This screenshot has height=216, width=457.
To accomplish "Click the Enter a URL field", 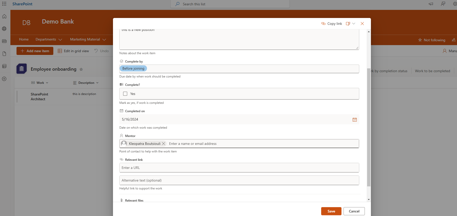I will tap(239, 168).
